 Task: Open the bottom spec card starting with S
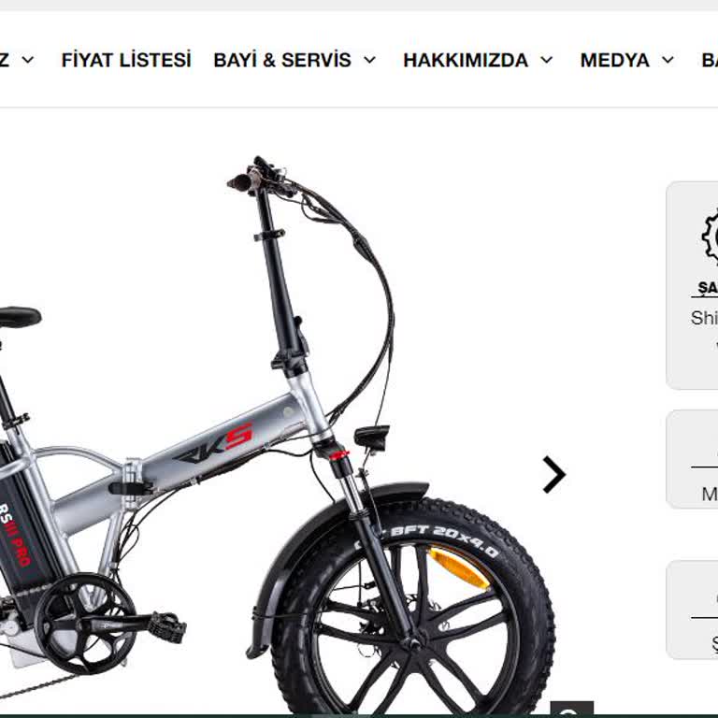(693, 610)
